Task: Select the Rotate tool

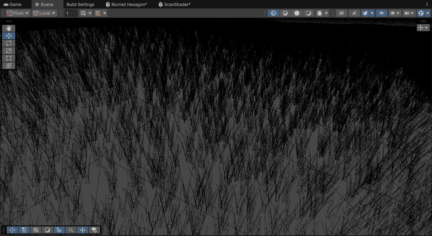Action: (9, 43)
